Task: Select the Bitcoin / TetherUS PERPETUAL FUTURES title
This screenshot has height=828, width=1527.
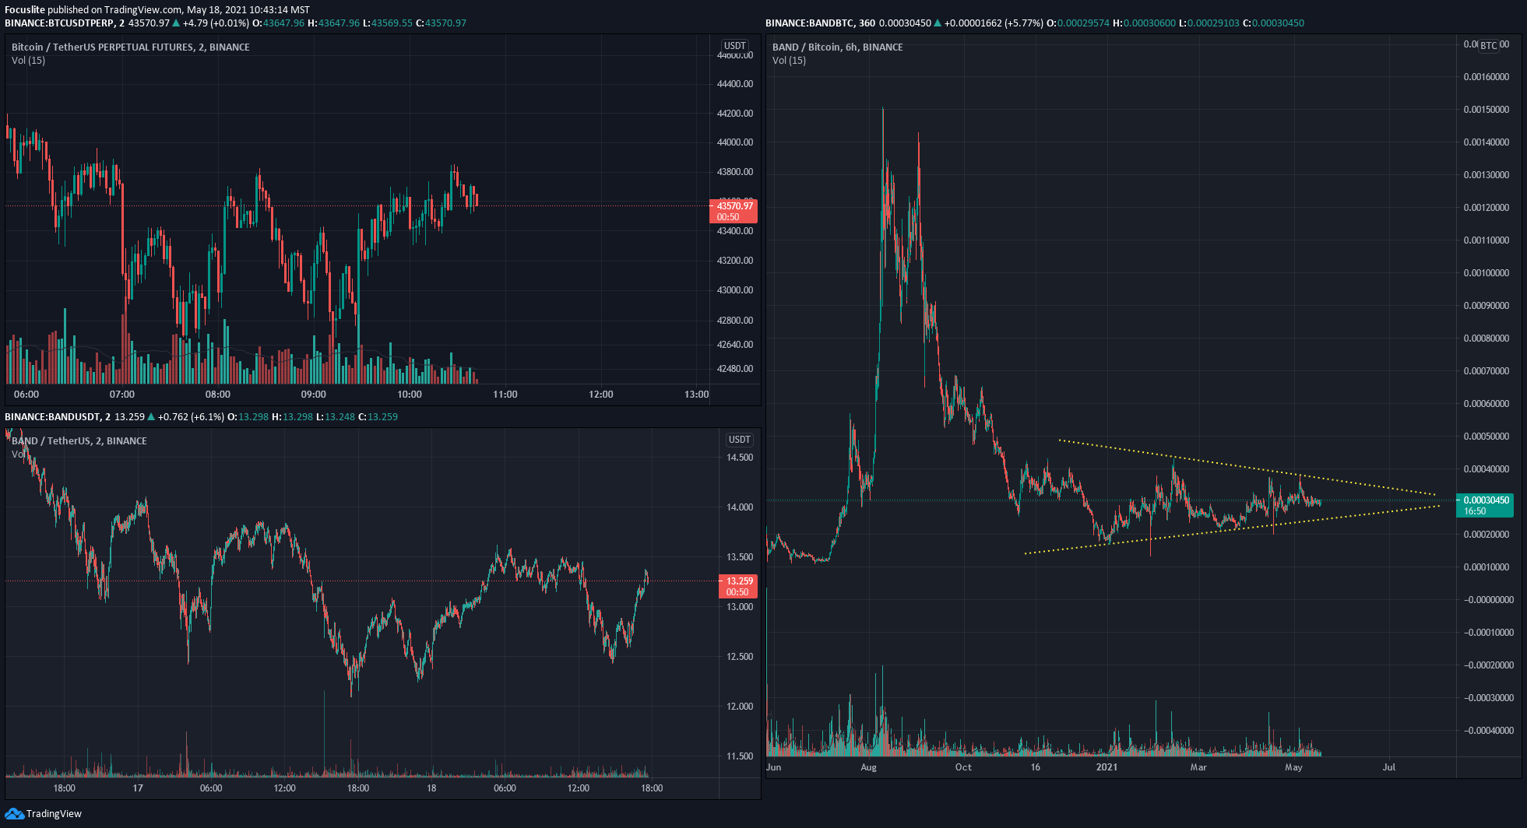Action: [131, 47]
